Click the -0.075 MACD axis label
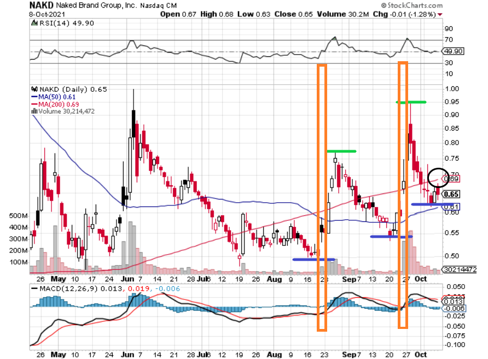 [455, 336]
